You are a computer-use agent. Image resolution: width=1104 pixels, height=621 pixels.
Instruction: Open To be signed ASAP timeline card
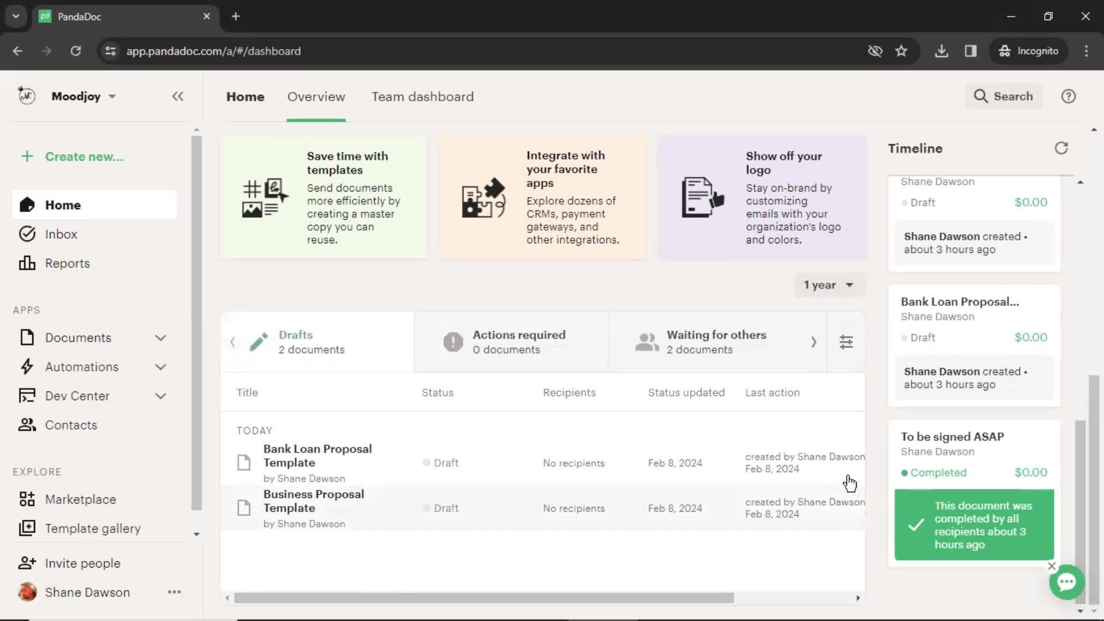(x=974, y=493)
